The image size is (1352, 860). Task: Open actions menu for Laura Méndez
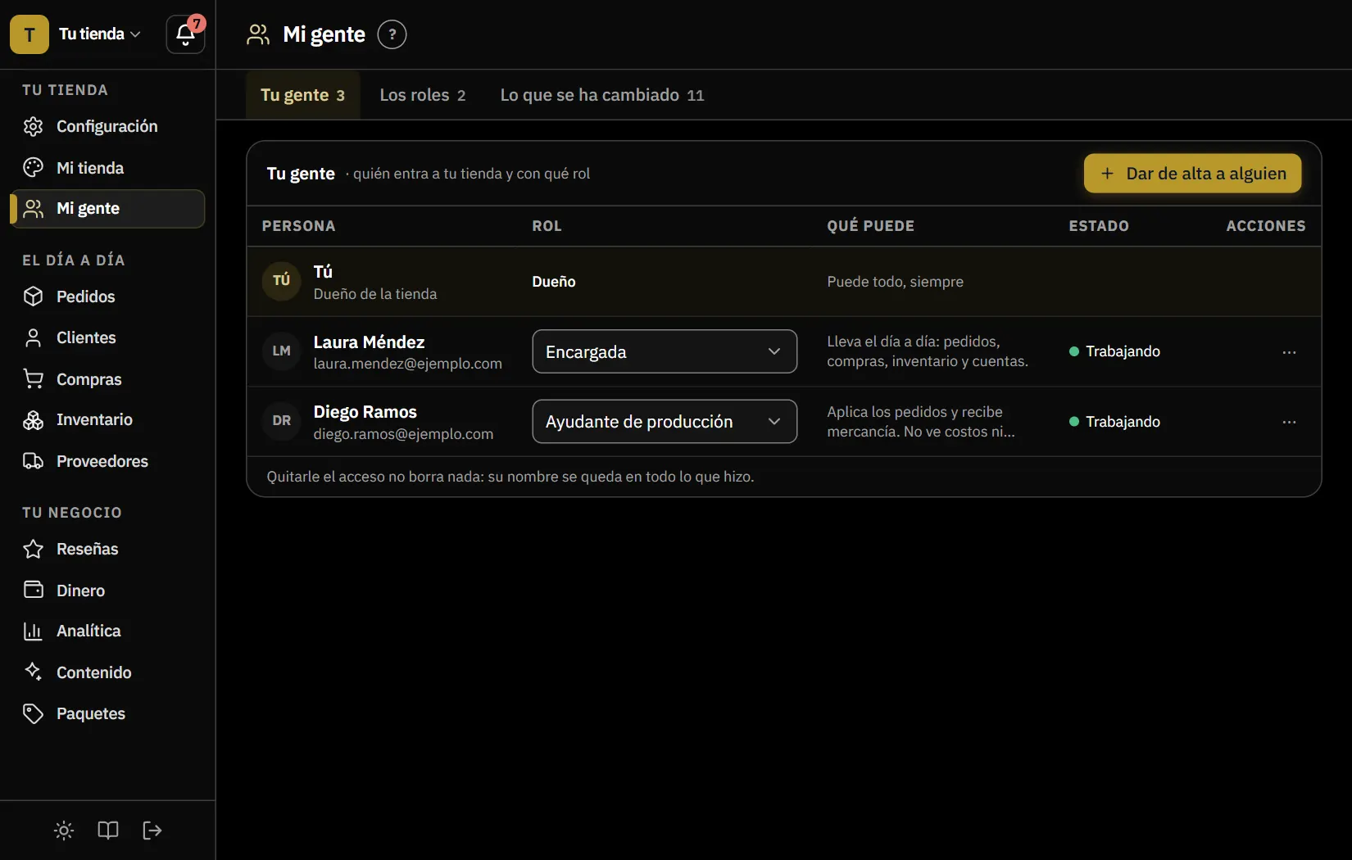[x=1289, y=352]
